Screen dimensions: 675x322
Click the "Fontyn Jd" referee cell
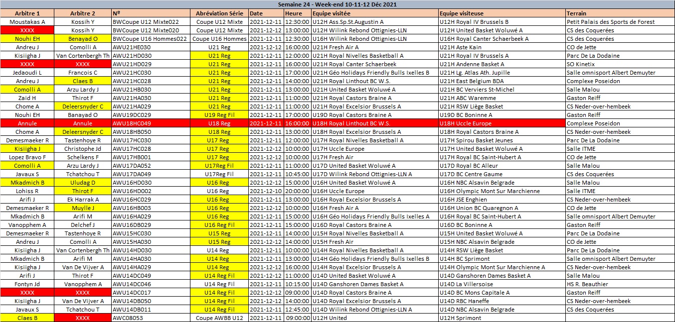click(x=27, y=284)
